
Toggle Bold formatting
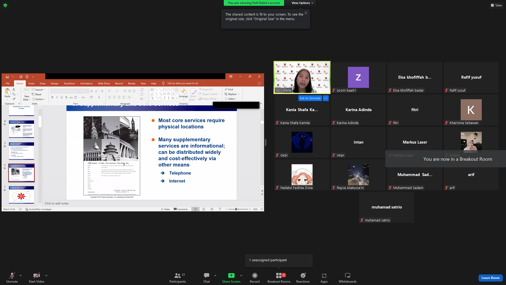(x=52, y=97)
